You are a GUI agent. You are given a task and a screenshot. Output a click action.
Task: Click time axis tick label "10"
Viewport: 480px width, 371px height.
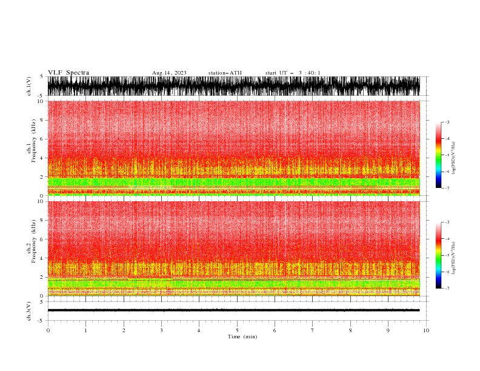coord(426,330)
